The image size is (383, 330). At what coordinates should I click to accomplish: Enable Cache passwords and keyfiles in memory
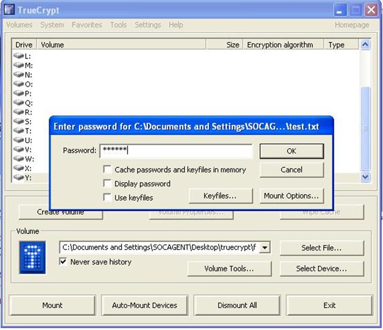(x=108, y=170)
